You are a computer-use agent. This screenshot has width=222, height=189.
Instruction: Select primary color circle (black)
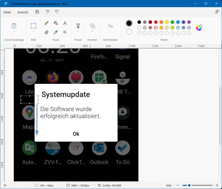[129, 23]
